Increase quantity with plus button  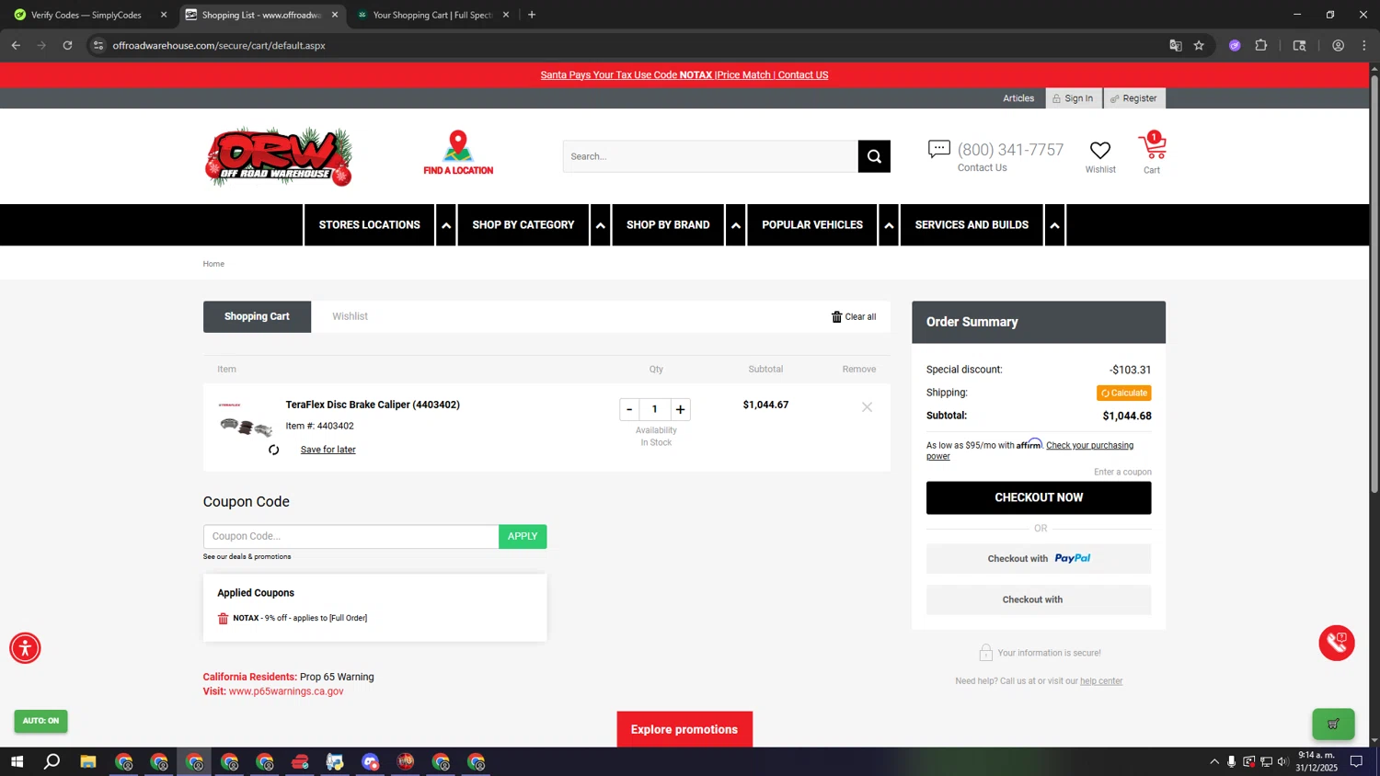point(680,409)
